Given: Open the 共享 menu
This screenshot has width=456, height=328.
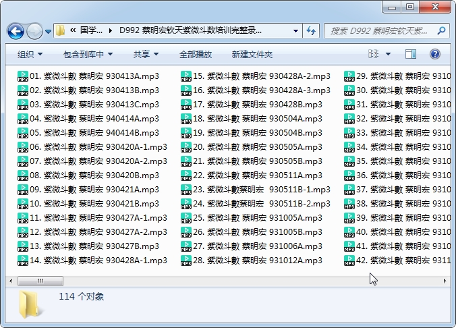Looking at the screenshot, I should pyautogui.click(x=146, y=54).
